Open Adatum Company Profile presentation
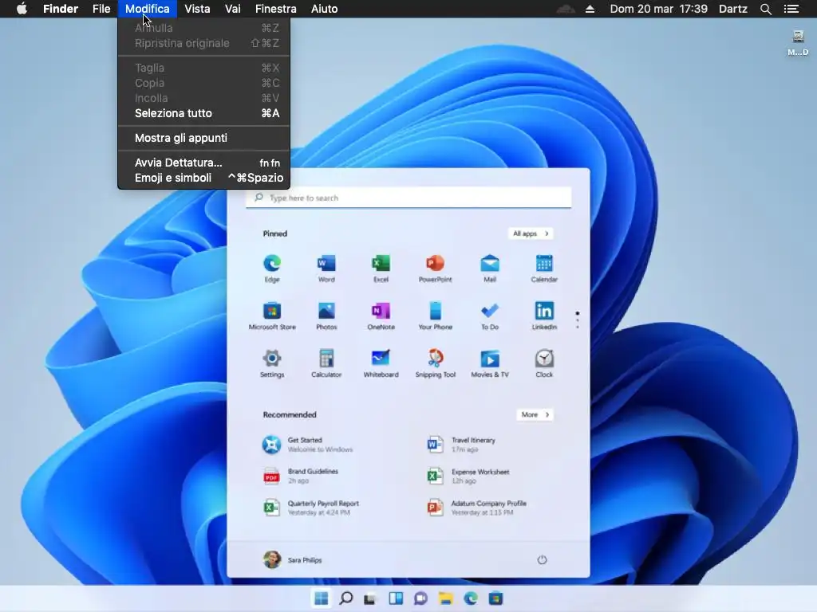 click(x=477, y=508)
